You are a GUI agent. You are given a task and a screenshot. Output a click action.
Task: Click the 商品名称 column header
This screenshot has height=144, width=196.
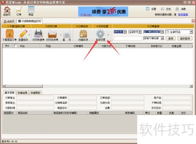[34, 113]
